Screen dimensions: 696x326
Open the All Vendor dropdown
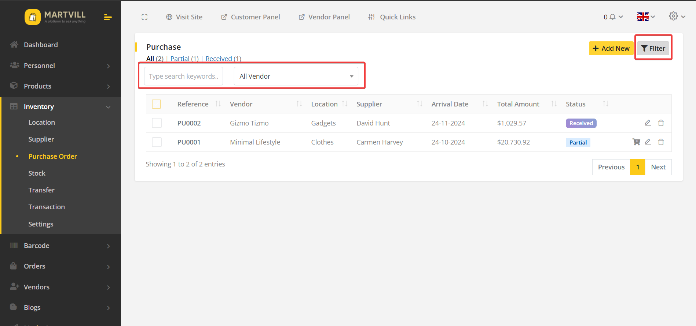(296, 76)
